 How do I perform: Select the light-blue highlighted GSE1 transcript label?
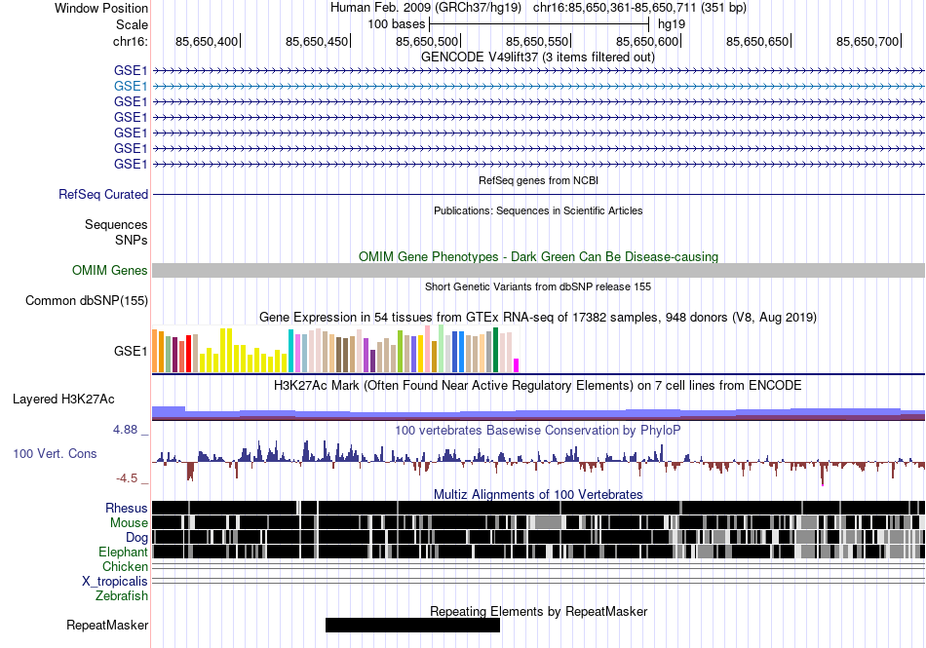(131, 86)
